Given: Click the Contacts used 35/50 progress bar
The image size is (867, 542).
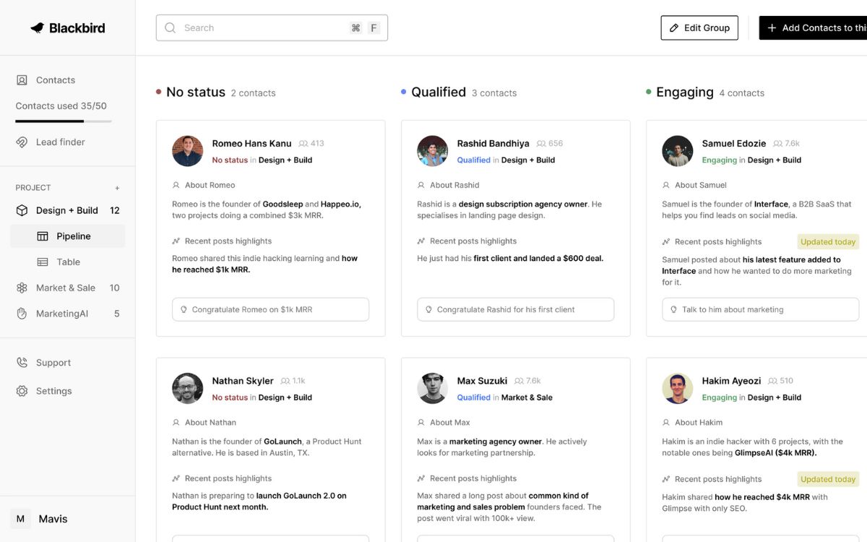Looking at the screenshot, I should coord(64,121).
